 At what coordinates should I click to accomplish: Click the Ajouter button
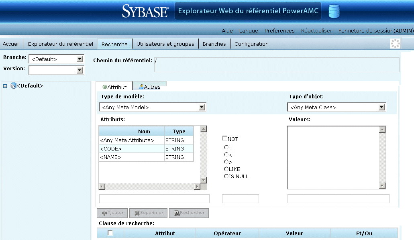click(112, 213)
